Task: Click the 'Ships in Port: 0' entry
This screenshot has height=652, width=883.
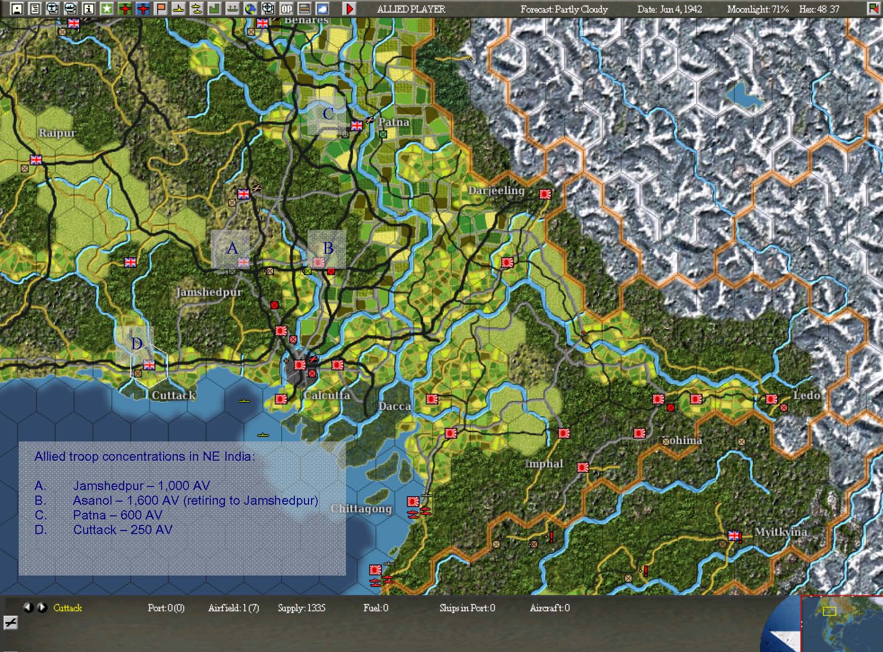Action: click(467, 608)
